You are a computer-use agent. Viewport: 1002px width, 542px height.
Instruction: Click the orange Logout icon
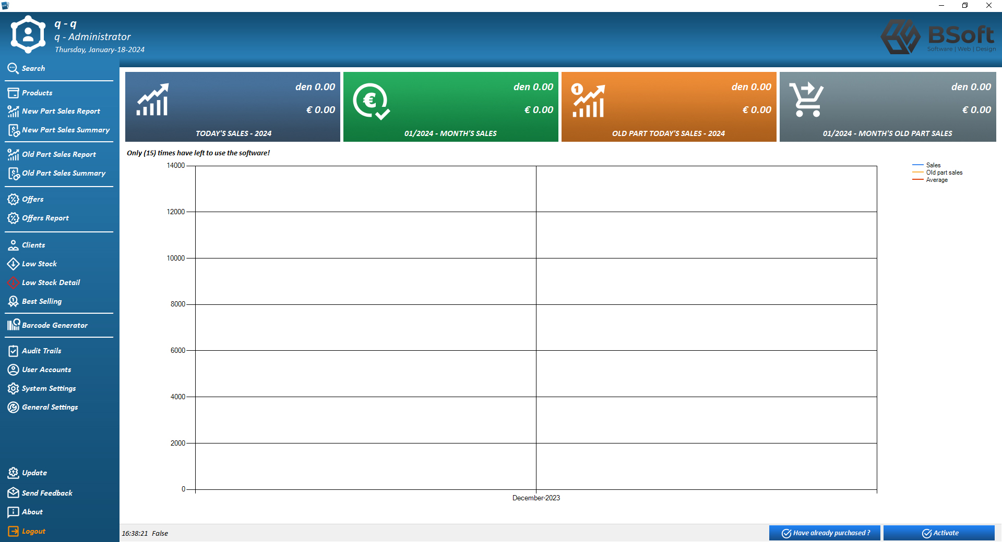(x=13, y=531)
